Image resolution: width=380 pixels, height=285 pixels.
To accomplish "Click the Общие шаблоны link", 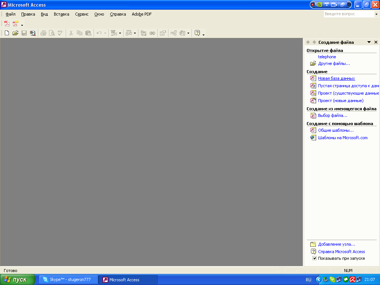I will coord(335,130).
